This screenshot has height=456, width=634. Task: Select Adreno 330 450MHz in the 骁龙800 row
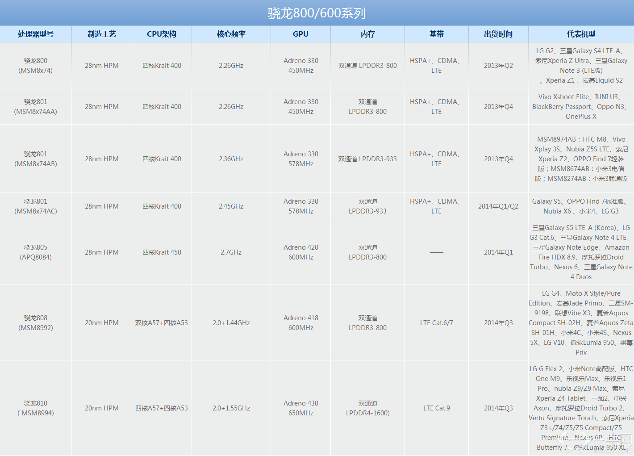(301, 66)
